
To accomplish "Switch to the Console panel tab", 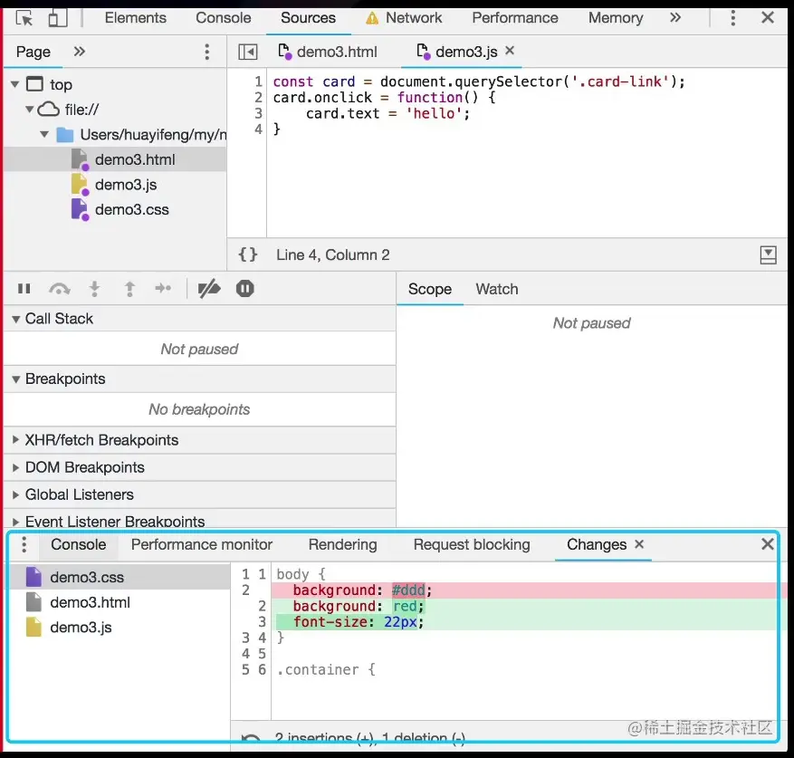I will 223,18.
